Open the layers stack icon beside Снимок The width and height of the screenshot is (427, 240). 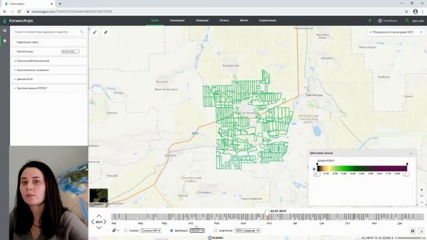coord(115,231)
